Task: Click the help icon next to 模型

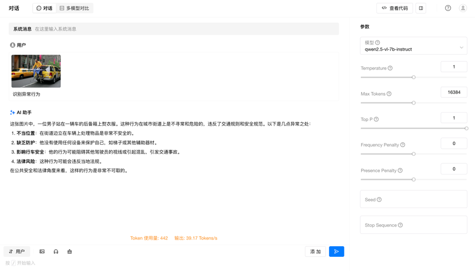Action: (377, 43)
